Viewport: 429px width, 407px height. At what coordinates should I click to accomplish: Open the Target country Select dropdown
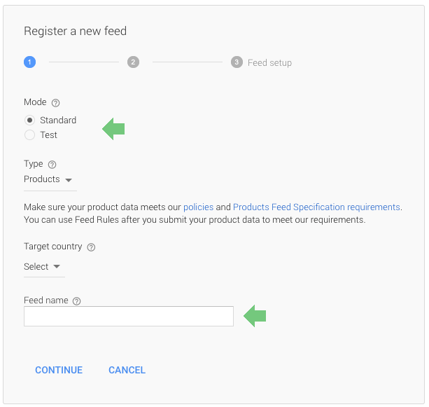pos(41,267)
